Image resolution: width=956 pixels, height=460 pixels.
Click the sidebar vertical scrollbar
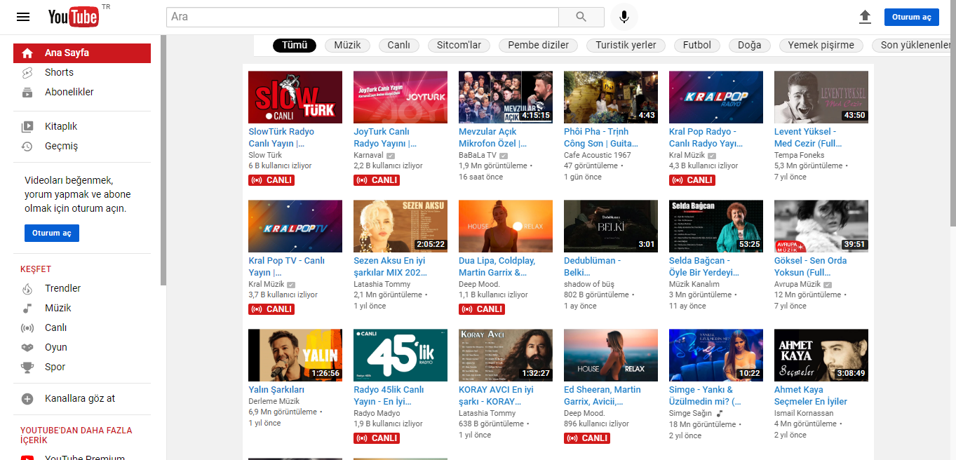[x=163, y=160]
